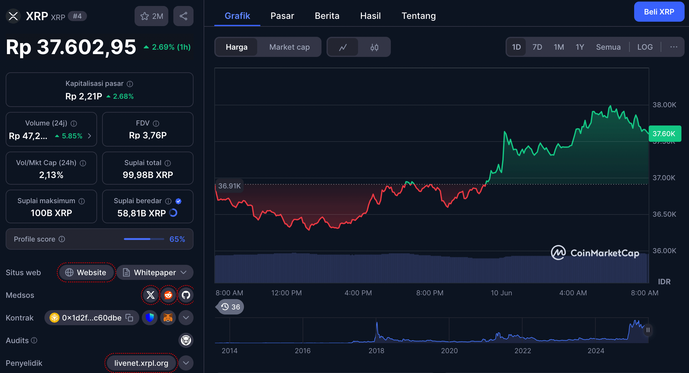Add contract to MetaMask via fox icon
The width and height of the screenshot is (689, 373).
point(168,318)
